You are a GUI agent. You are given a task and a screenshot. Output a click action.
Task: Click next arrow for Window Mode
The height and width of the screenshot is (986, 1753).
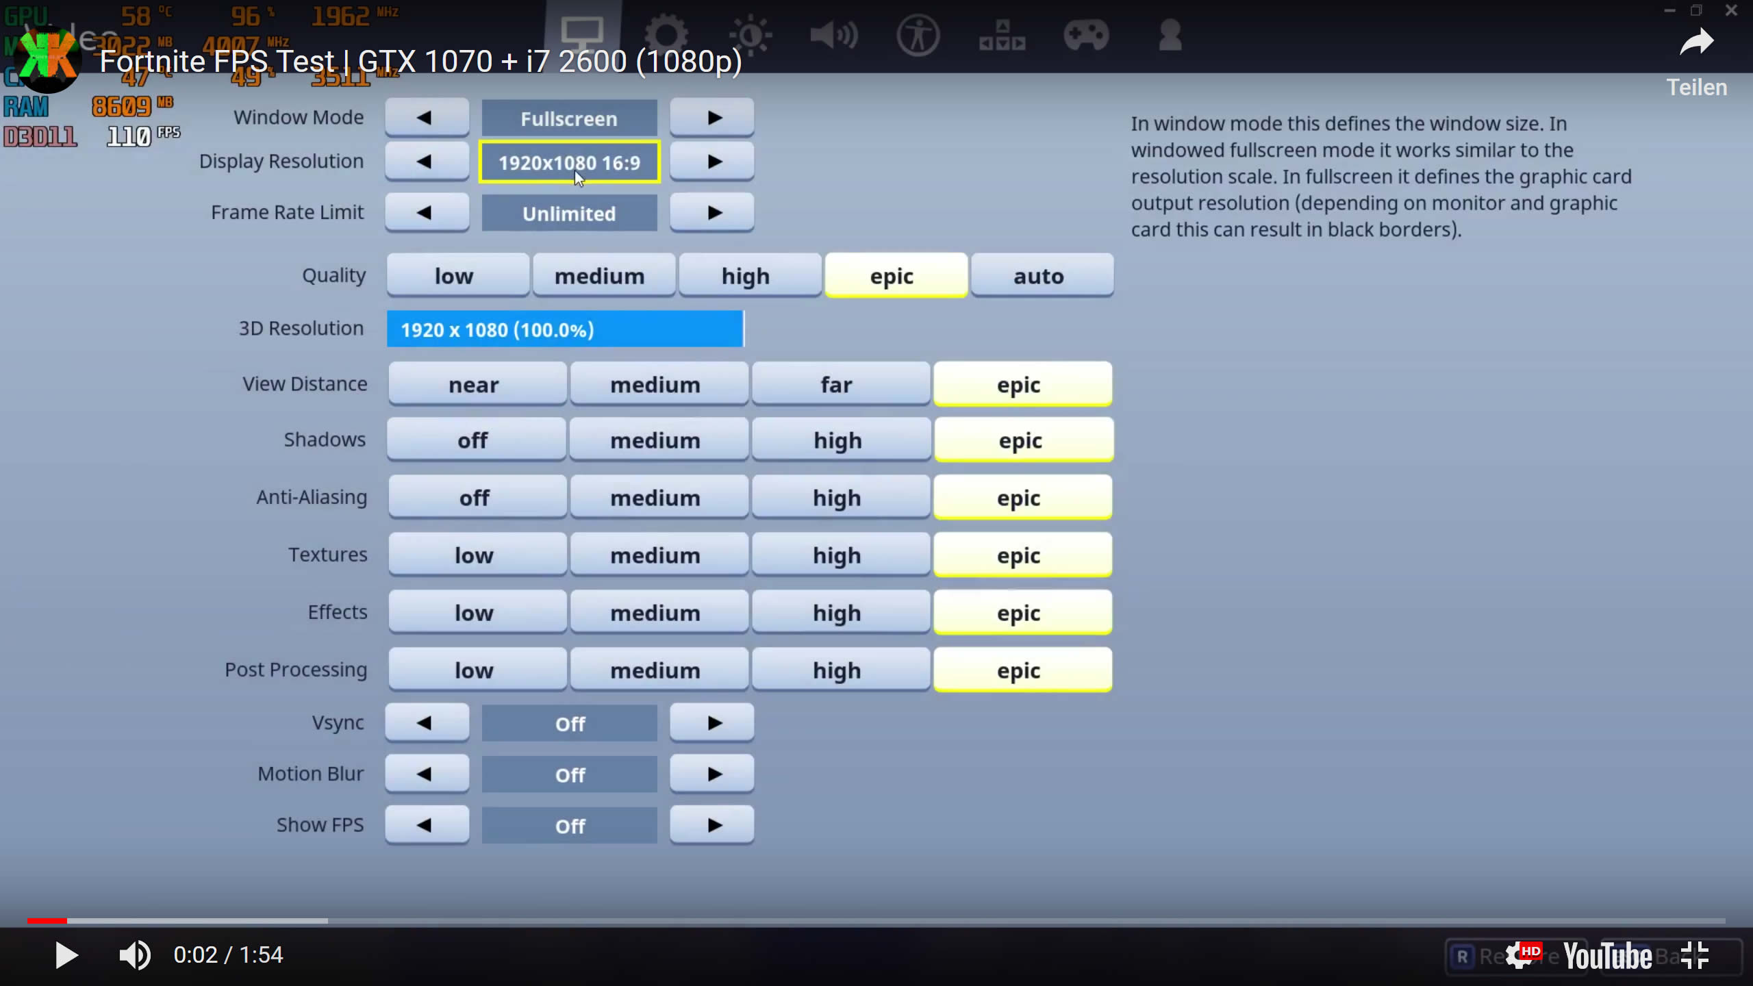click(x=712, y=118)
